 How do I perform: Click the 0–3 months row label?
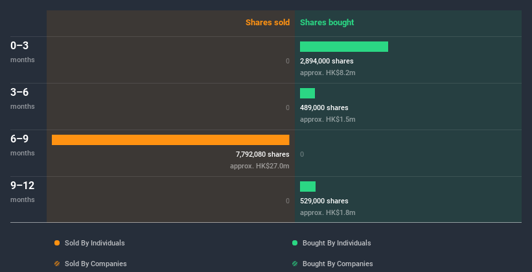(x=23, y=52)
